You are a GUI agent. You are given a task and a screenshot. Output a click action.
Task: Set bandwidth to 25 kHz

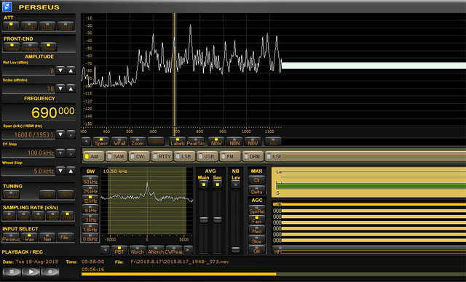click(90, 190)
